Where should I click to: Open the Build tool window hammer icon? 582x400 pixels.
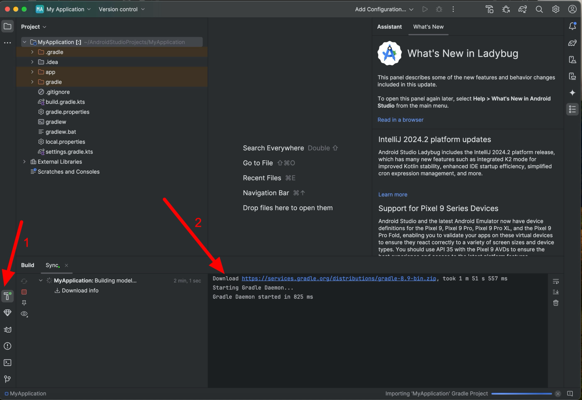click(x=7, y=296)
